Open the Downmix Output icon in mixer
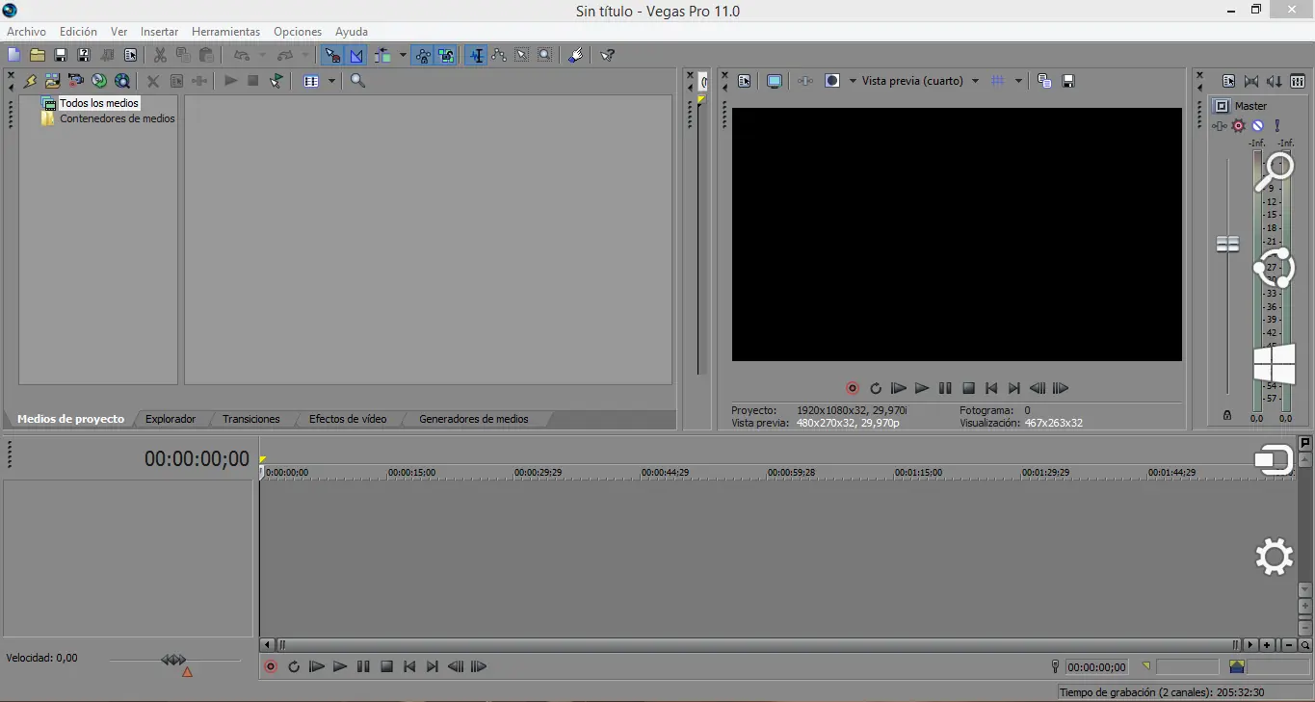The image size is (1315, 702). (1251, 82)
